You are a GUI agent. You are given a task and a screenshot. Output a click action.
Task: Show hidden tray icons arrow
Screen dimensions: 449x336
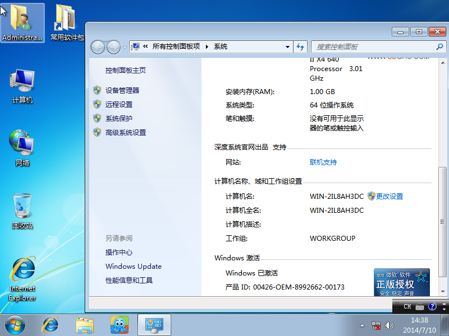point(362,325)
